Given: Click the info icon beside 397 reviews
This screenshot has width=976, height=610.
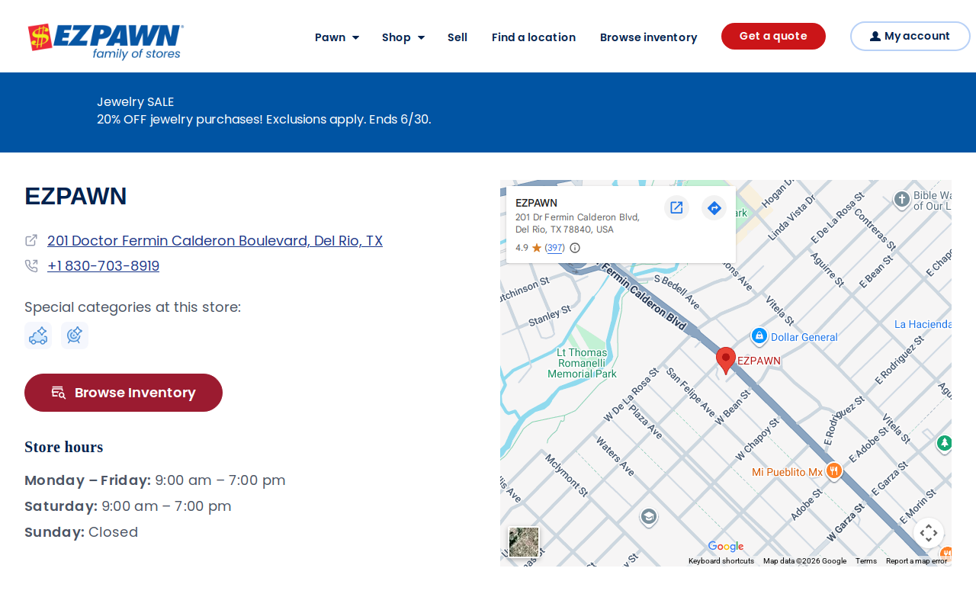Looking at the screenshot, I should [x=575, y=248].
